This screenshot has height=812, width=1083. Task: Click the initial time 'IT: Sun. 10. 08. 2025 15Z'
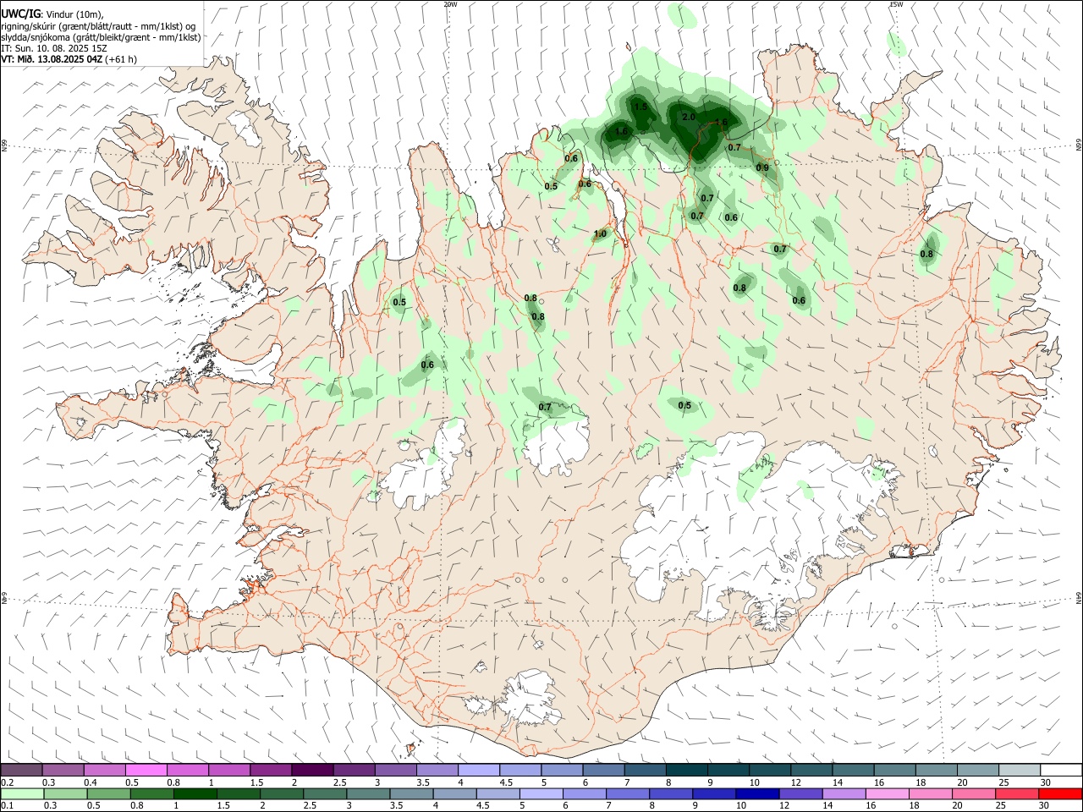54,48
